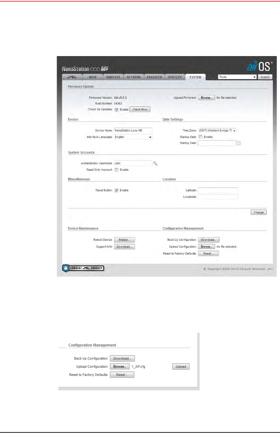Switch to the MAIN tab
The image size is (280, 433).
click(93, 77)
